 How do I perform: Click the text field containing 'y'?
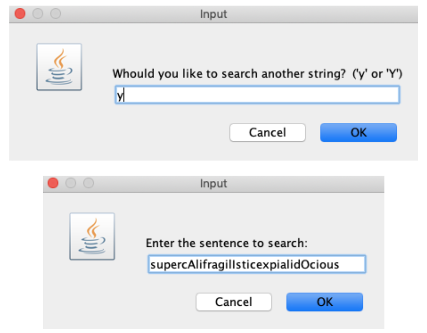[257, 95]
